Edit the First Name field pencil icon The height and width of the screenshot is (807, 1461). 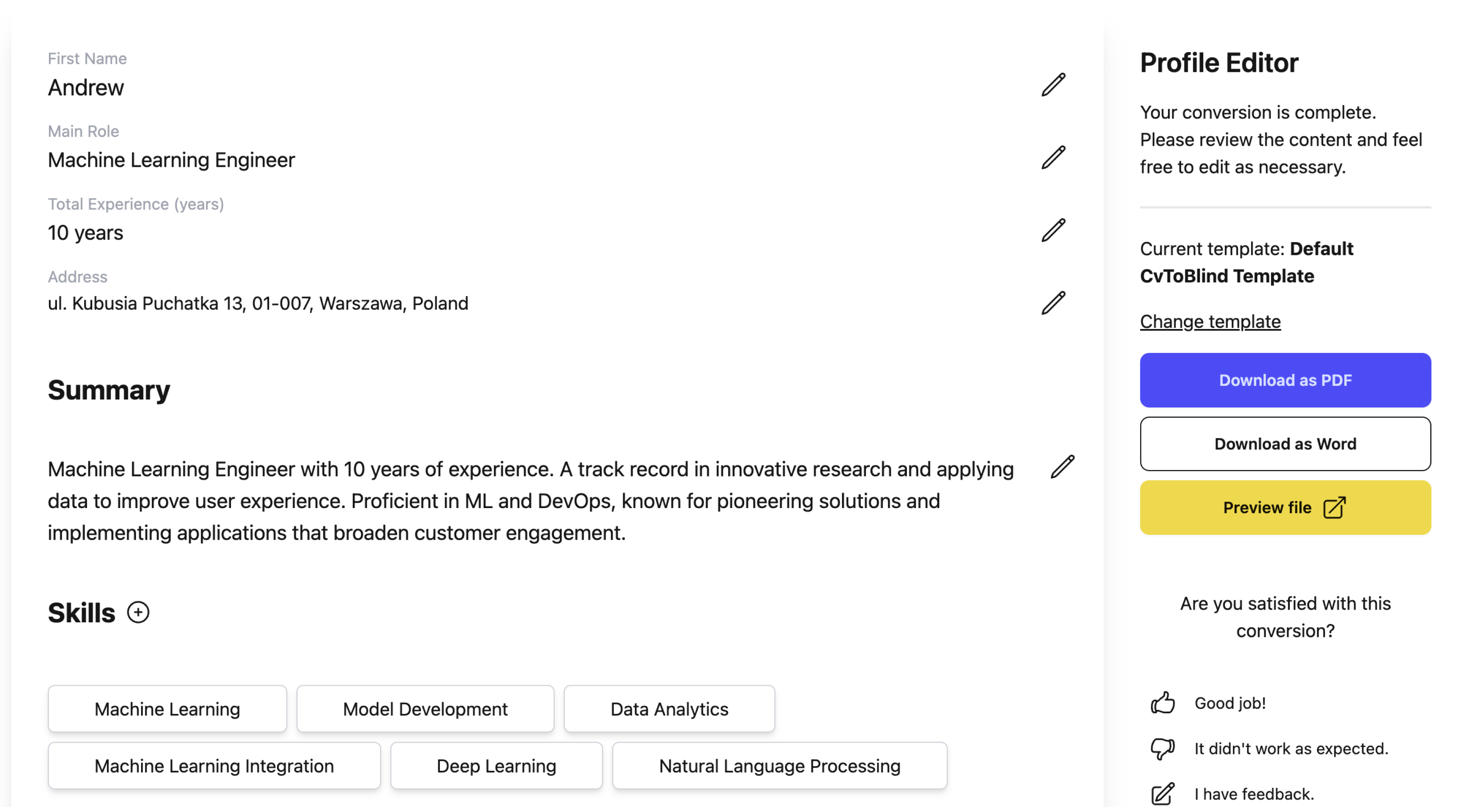coord(1053,85)
